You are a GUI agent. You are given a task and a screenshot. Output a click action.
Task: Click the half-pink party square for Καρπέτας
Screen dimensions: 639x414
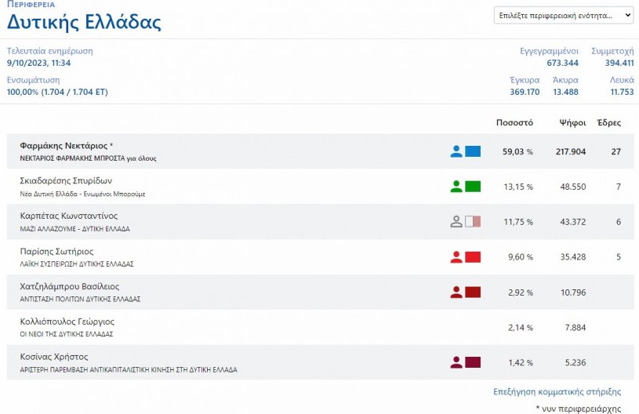point(473,222)
